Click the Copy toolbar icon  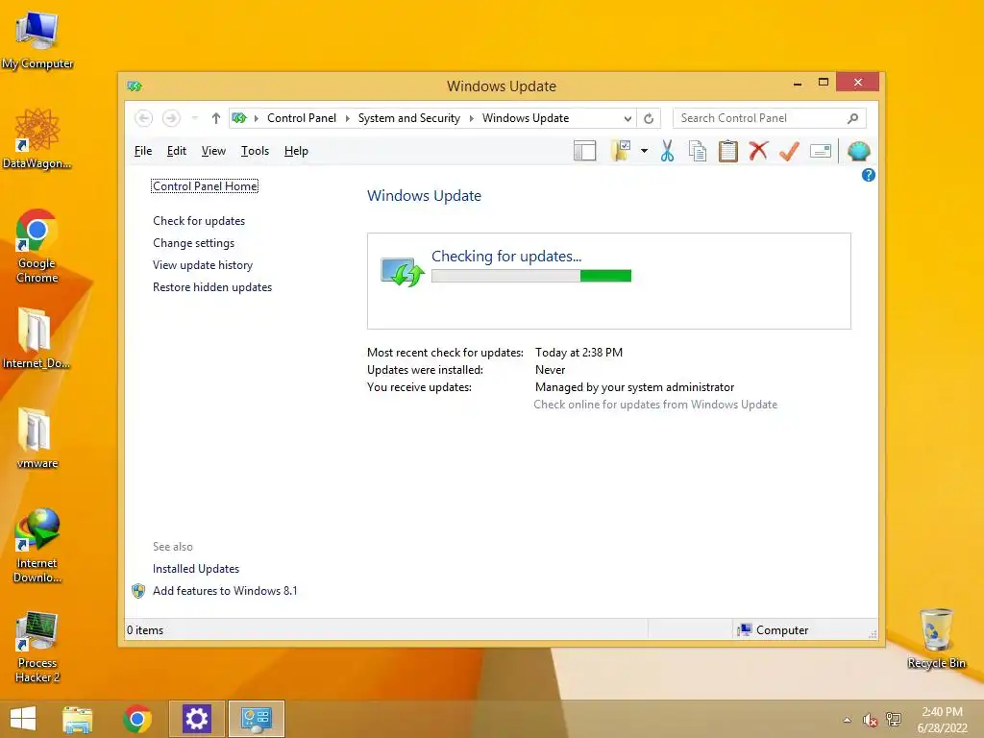(x=698, y=151)
